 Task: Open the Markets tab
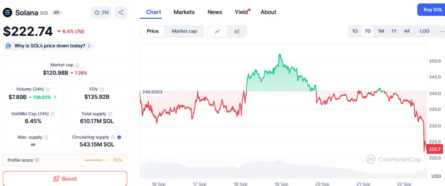tap(184, 12)
